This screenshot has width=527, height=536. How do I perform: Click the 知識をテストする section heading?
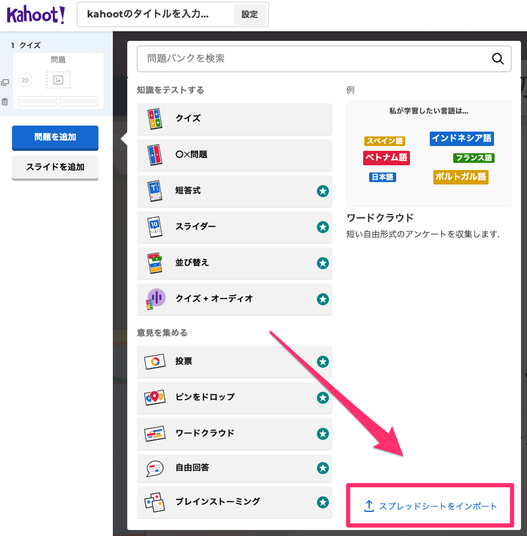pos(170,90)
